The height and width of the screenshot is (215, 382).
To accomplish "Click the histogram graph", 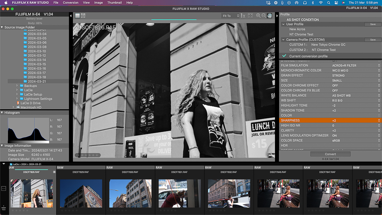I will click(29, 130).
